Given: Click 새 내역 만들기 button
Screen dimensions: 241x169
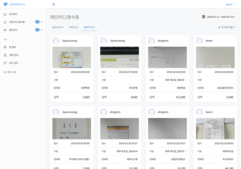Looking at the screenshot, I should (226, 27).
